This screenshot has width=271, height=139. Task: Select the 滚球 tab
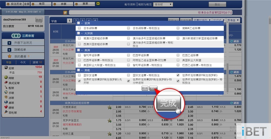coord(37,62)
